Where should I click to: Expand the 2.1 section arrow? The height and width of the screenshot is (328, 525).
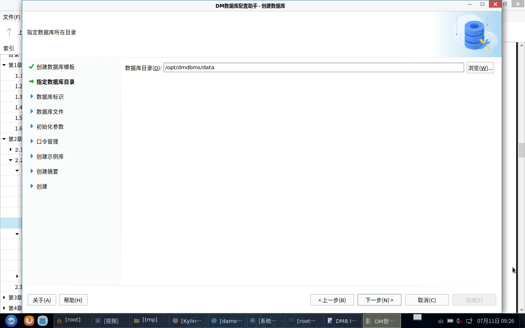(11, 149)
